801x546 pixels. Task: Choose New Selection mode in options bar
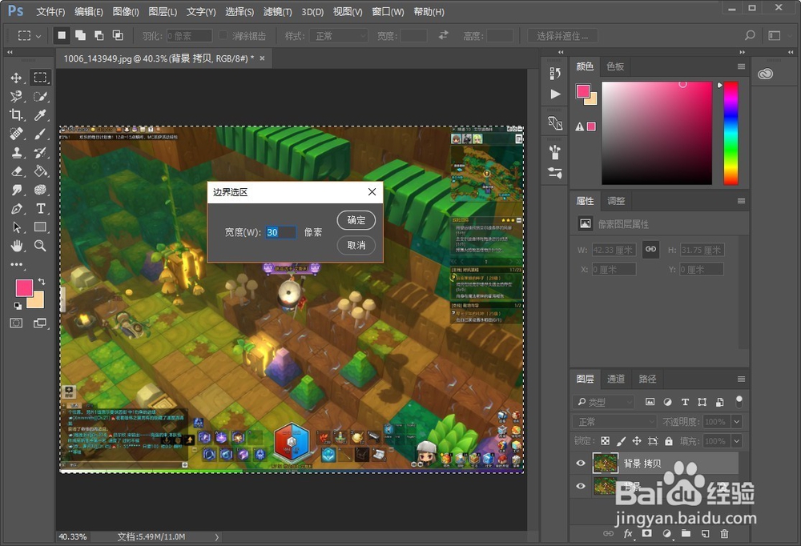(x=62, y=35)
